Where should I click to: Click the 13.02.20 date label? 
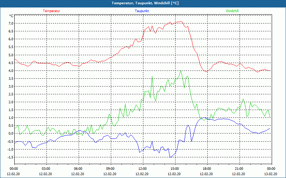[x=271, y=174]
